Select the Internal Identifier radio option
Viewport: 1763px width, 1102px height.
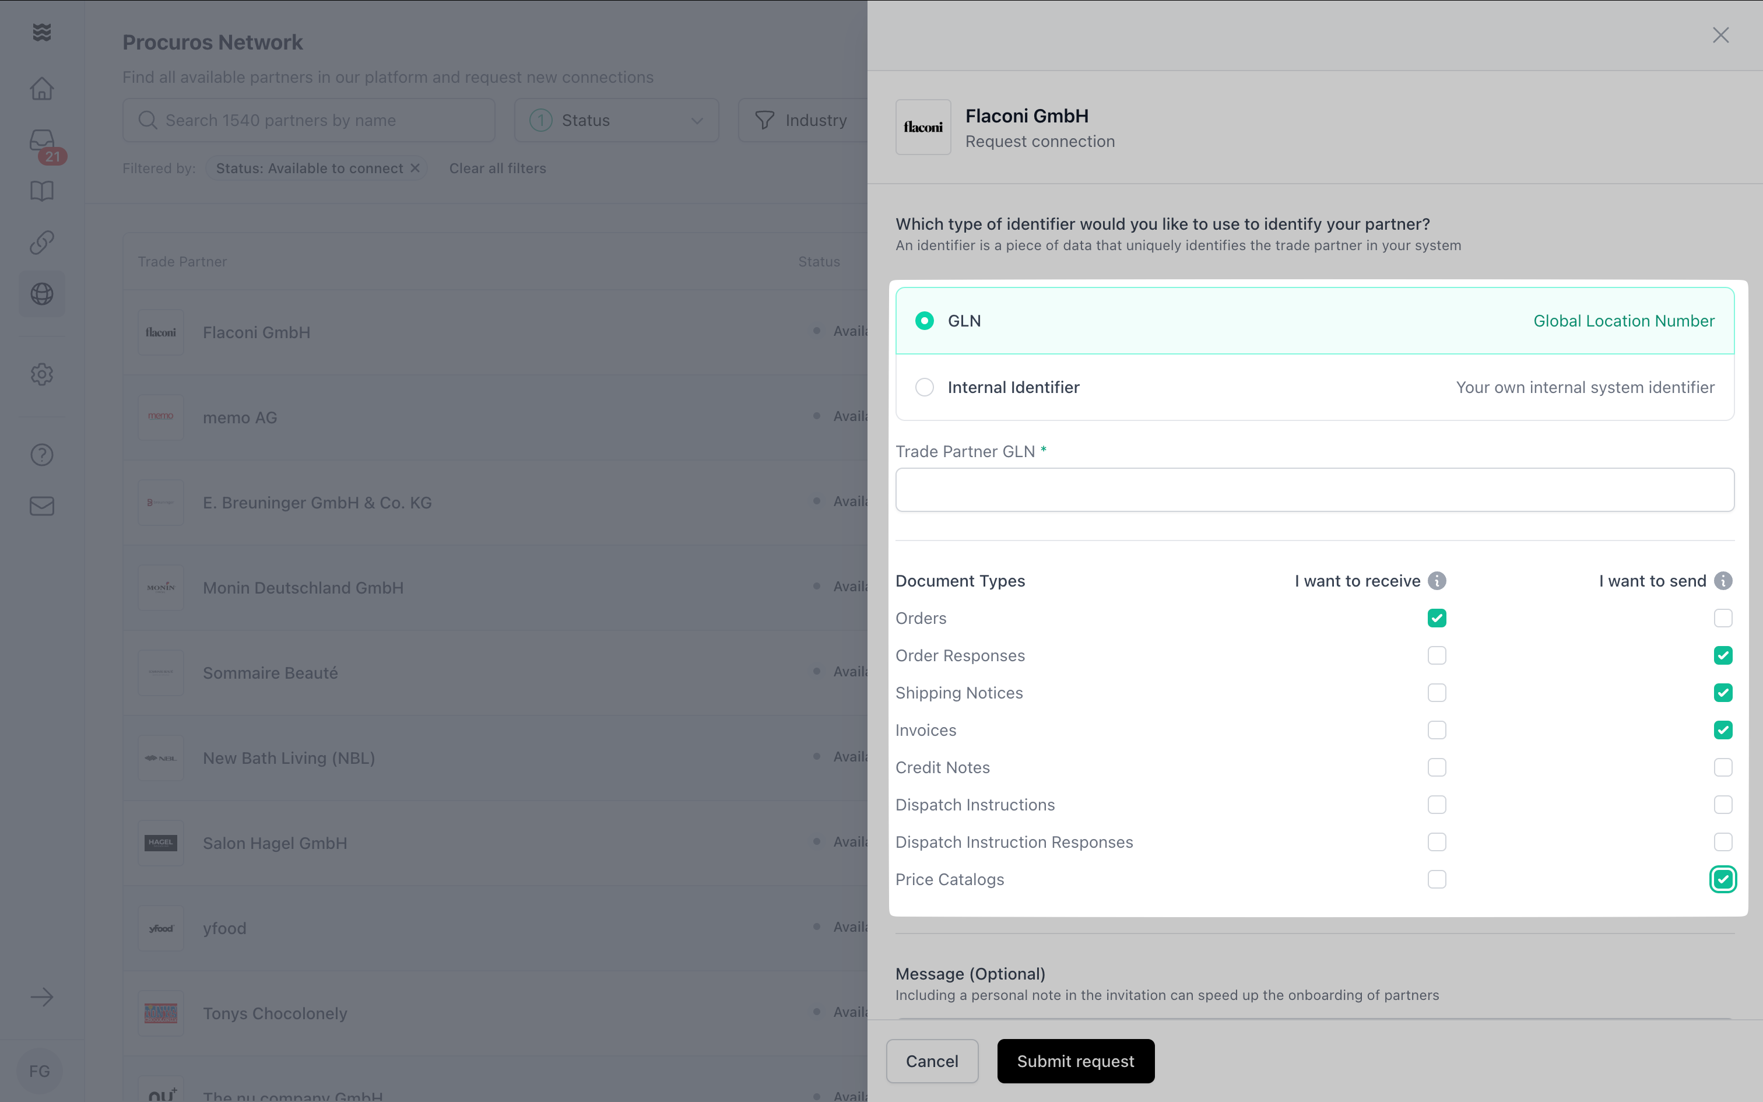925,387
